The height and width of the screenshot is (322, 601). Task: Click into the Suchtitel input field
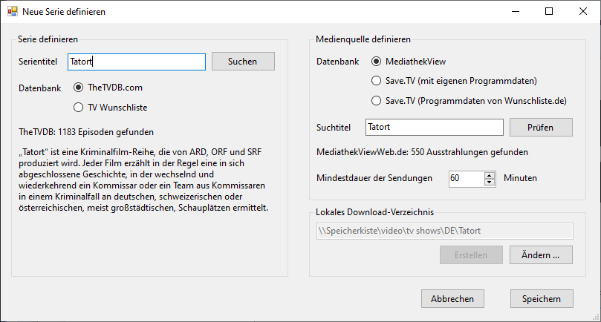[x=435, y=127]
